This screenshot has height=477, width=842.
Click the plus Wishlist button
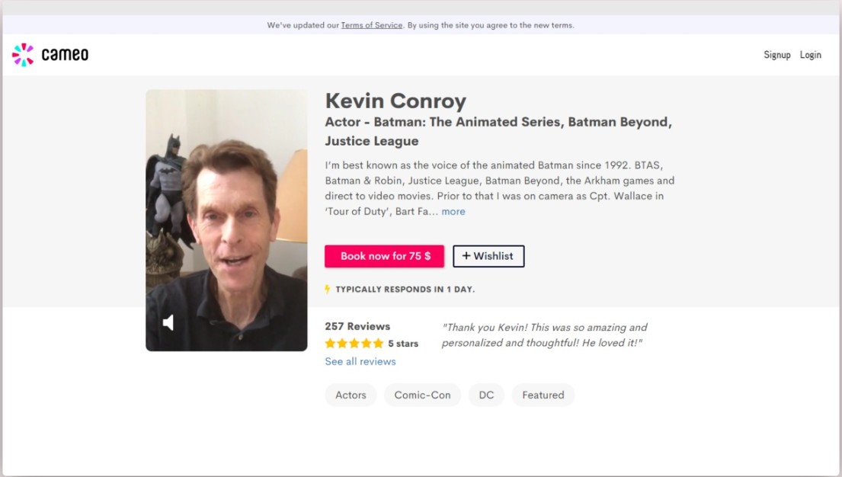pos(488,256)
